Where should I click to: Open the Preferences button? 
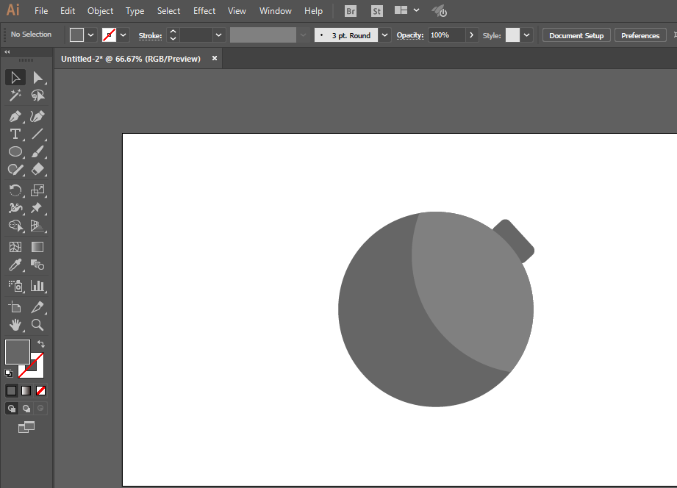click(640, 35)
